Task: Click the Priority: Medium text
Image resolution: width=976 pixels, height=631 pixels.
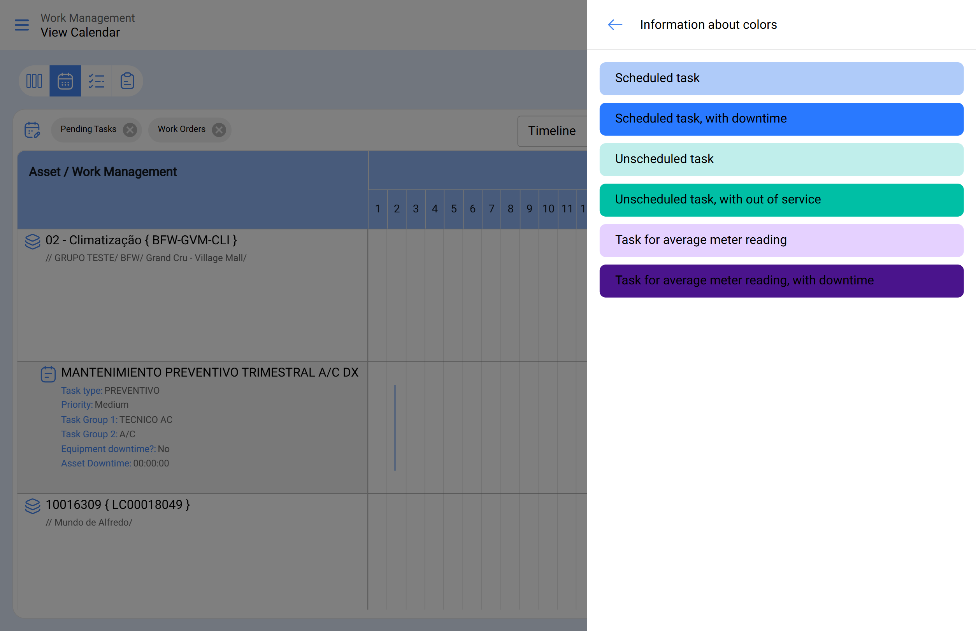Action: tap(95, 405)
